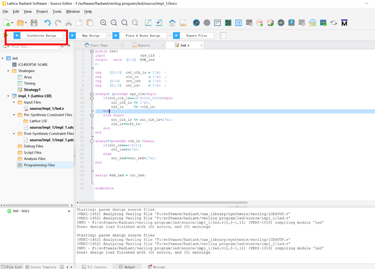The image size is (375, 269).
Task: Collapse the Input Files folder
Action: point(14,102)
